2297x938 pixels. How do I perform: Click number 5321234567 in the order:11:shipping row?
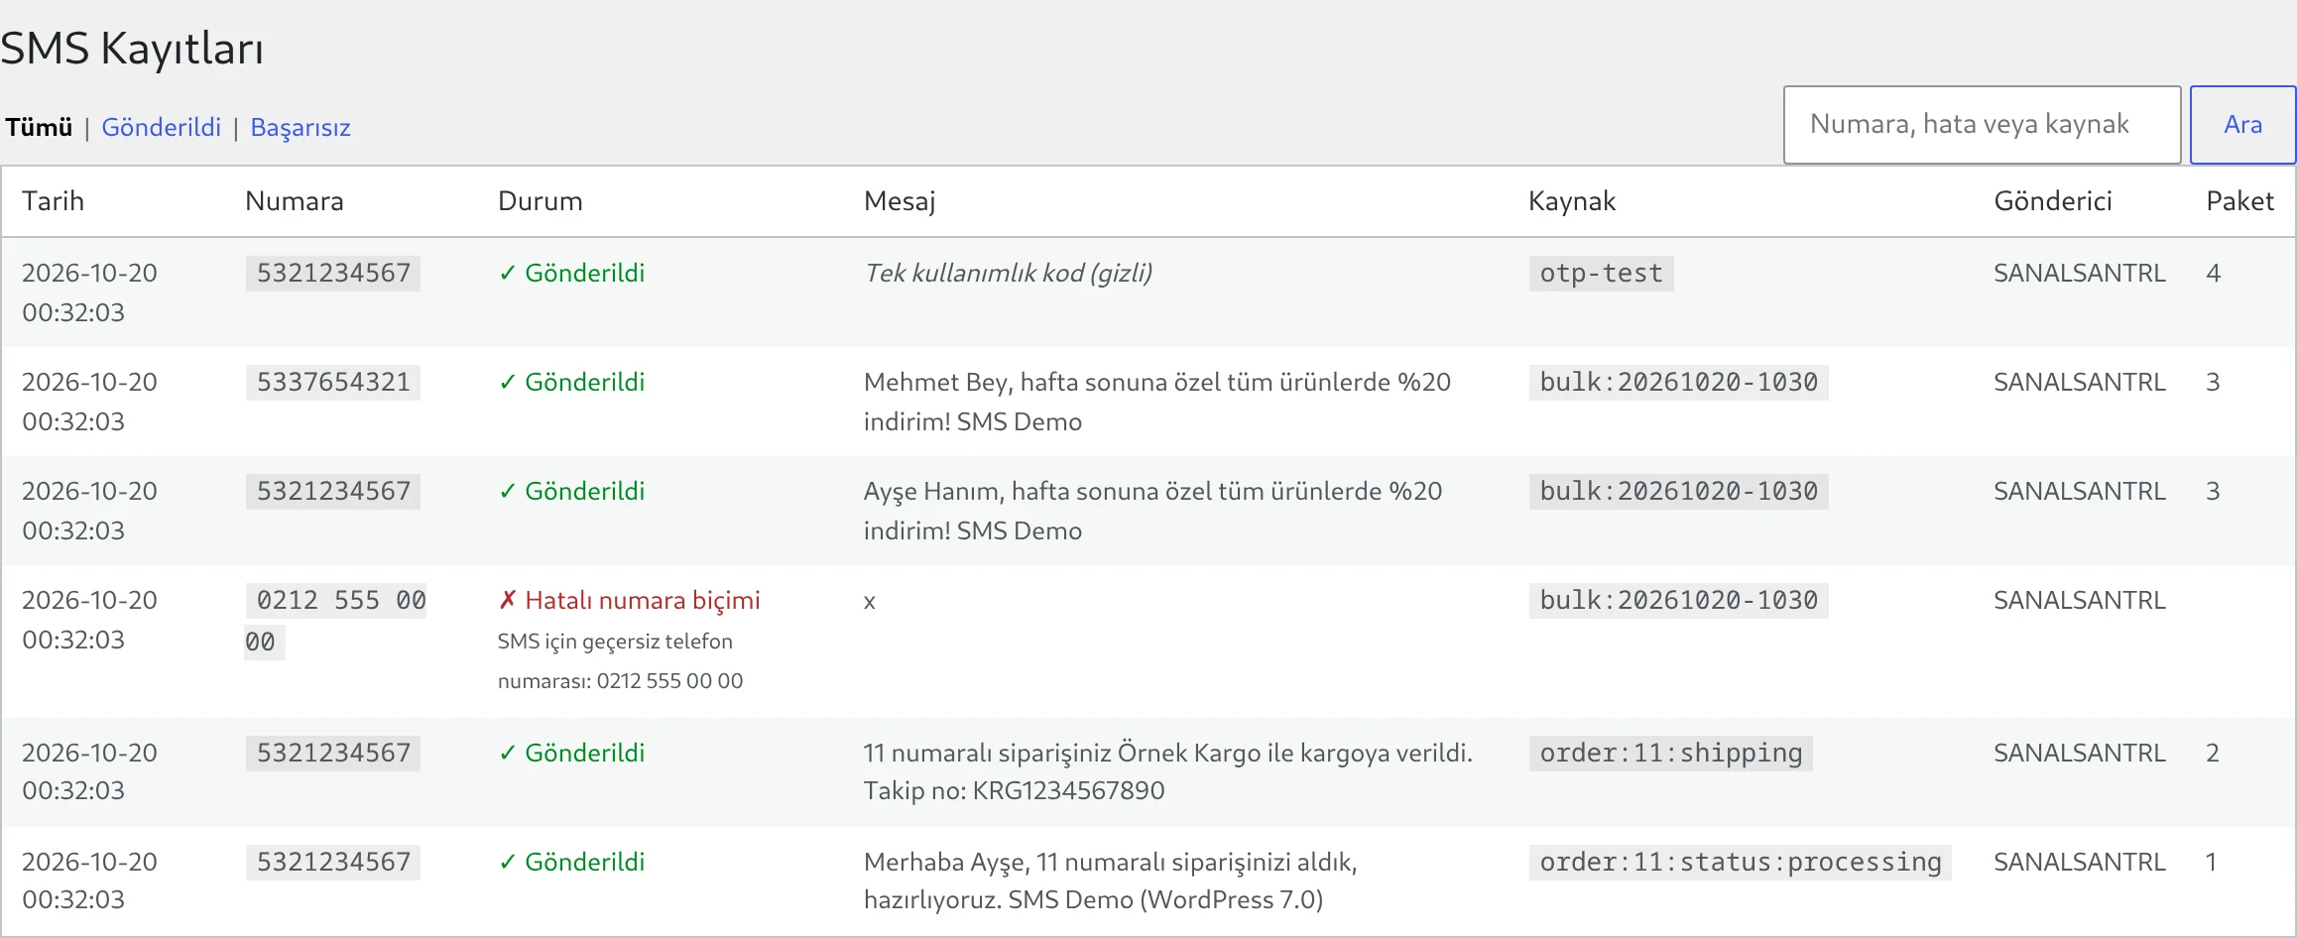click(333, 754)
